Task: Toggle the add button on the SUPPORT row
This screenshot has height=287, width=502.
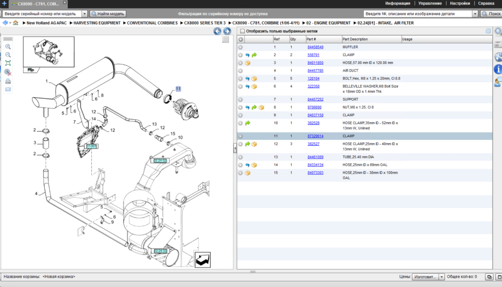Action: tap(240, 99)
